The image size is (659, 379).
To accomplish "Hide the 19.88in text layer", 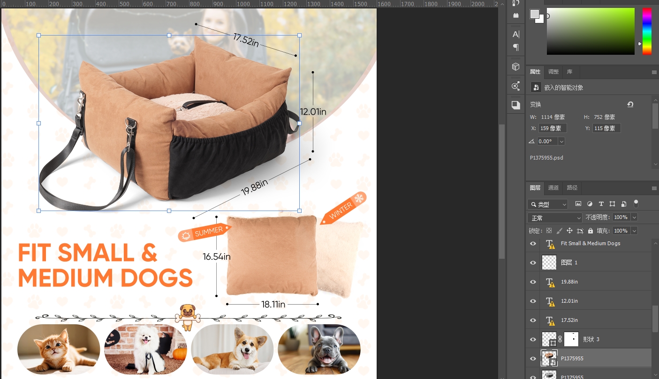I will pyautogui.click(x=533, y=282).
